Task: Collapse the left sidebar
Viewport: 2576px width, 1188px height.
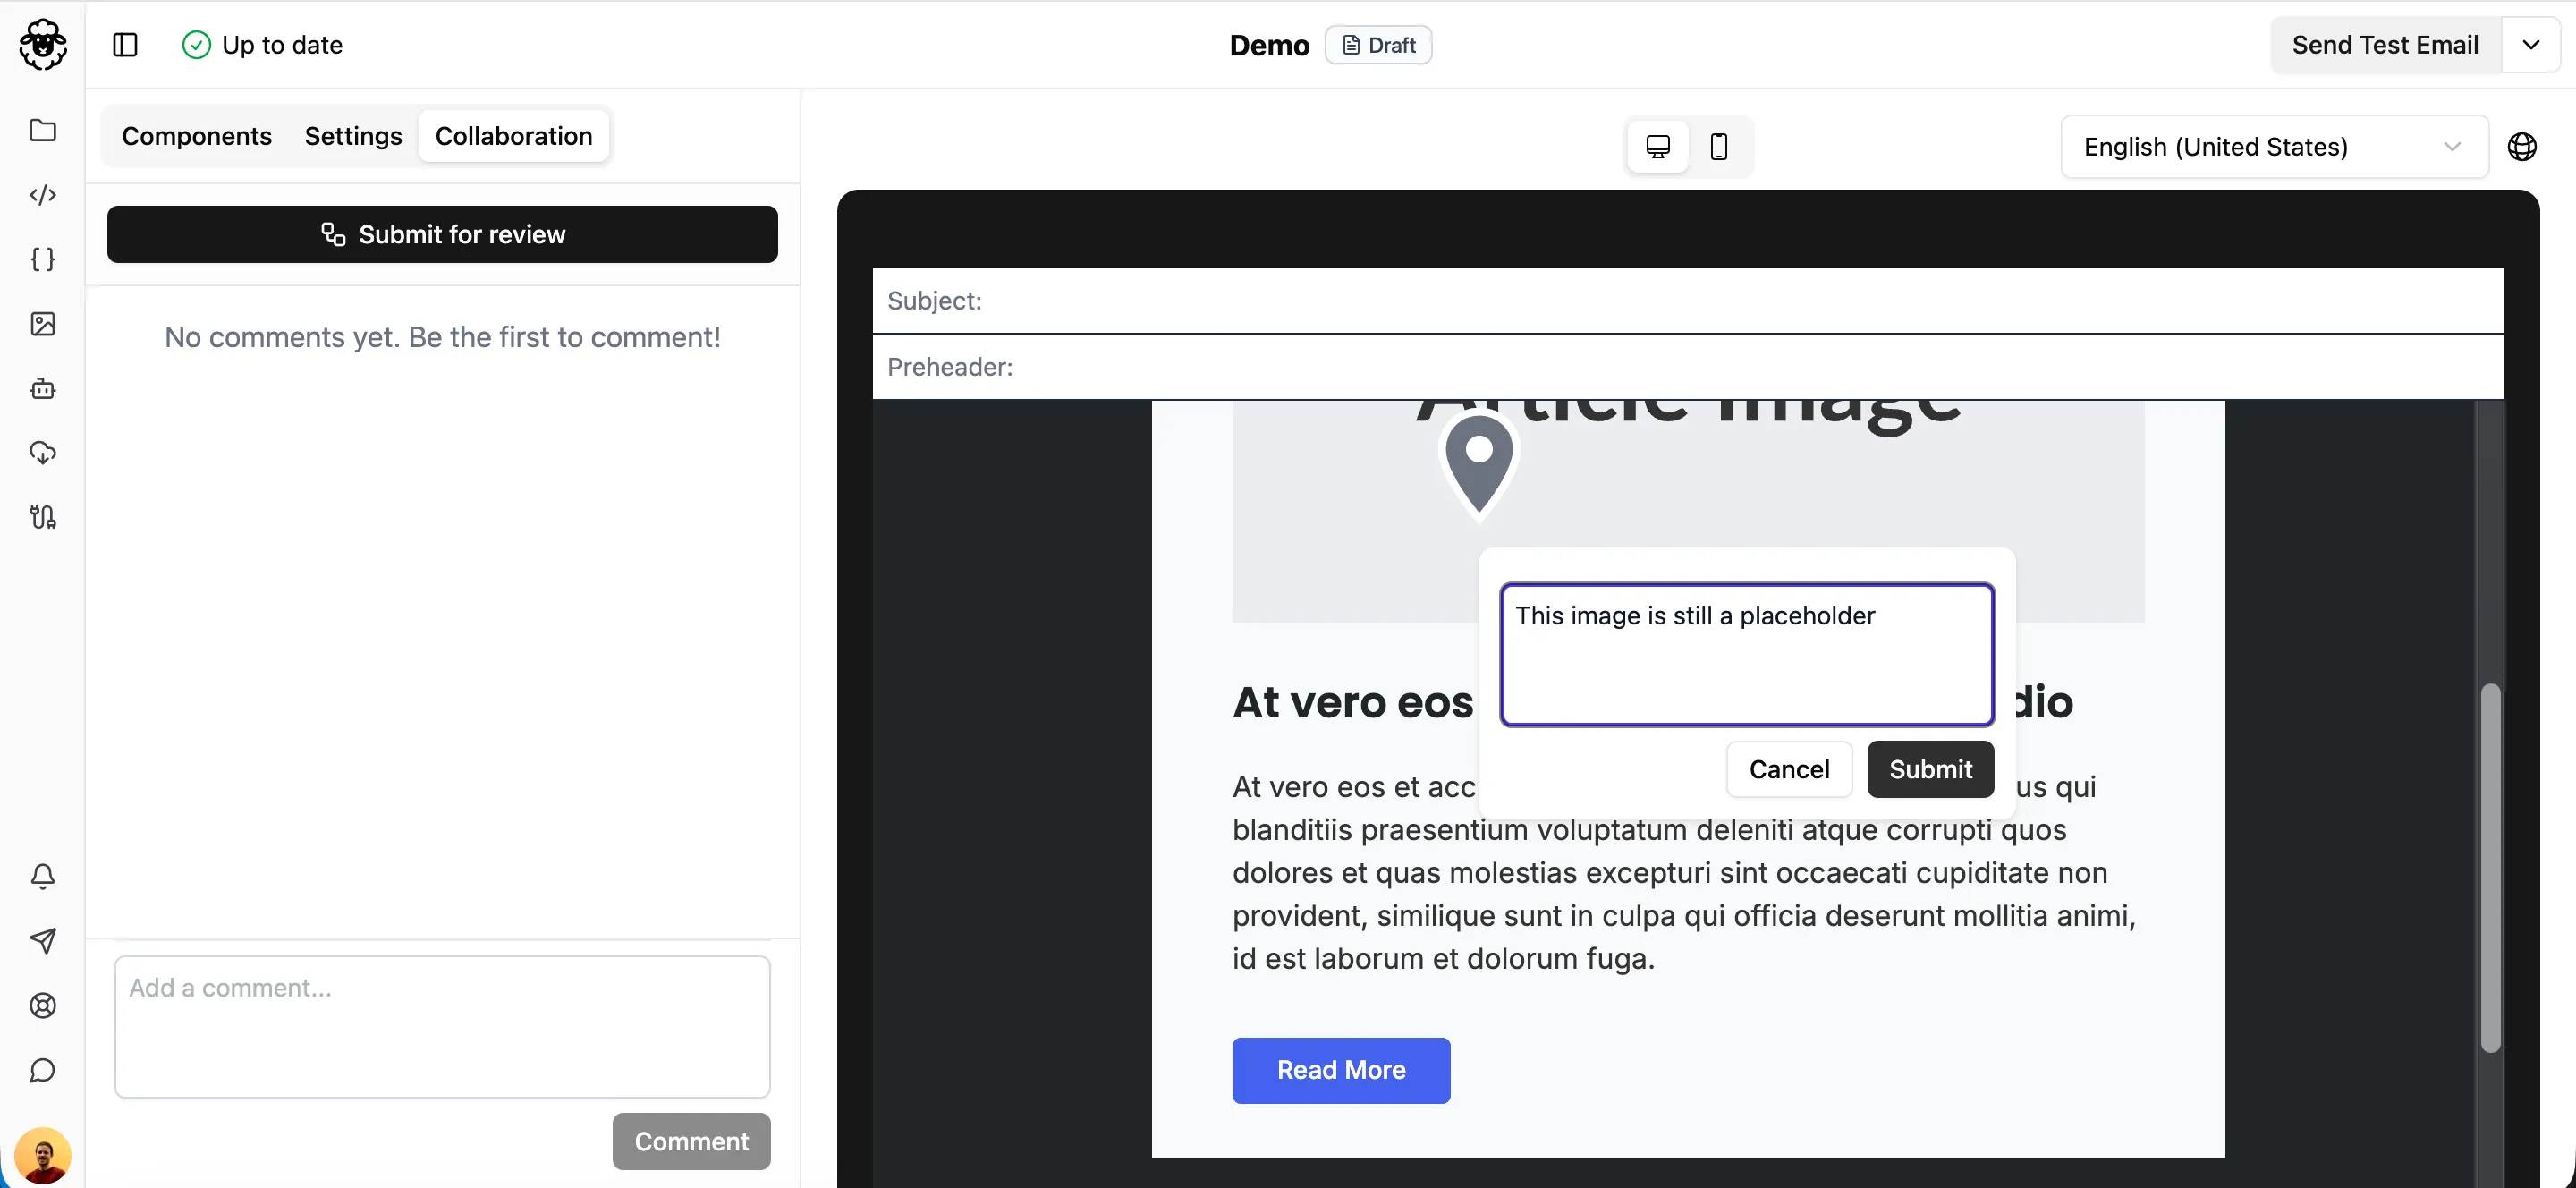Action: (125, 45)
